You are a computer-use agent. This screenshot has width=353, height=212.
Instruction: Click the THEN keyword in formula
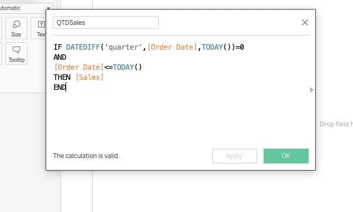pyautogui.click(x=62, y=77)
